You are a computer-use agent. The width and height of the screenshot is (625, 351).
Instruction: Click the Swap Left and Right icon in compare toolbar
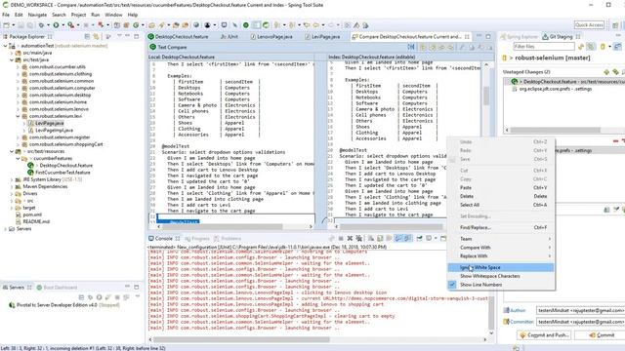coord(411,47)
